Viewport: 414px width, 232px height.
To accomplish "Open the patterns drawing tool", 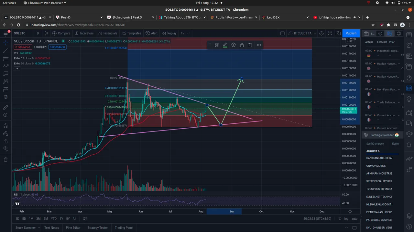I will pos(5,81).
